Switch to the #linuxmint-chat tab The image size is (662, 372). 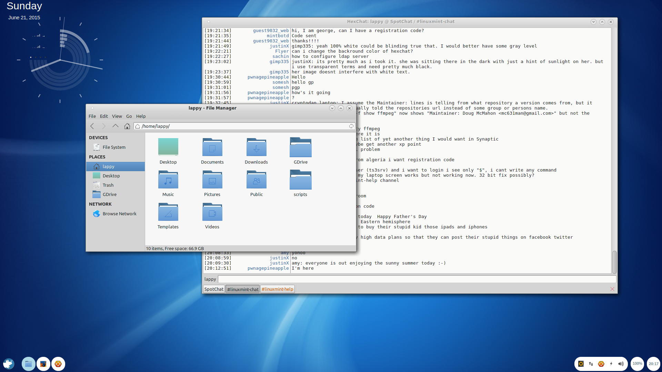pos(243,289)
